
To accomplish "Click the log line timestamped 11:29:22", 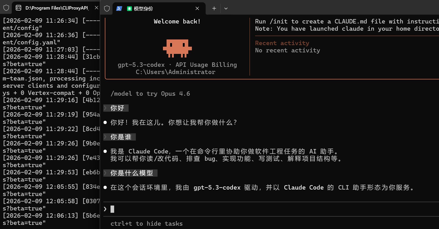I will [51, 129].
